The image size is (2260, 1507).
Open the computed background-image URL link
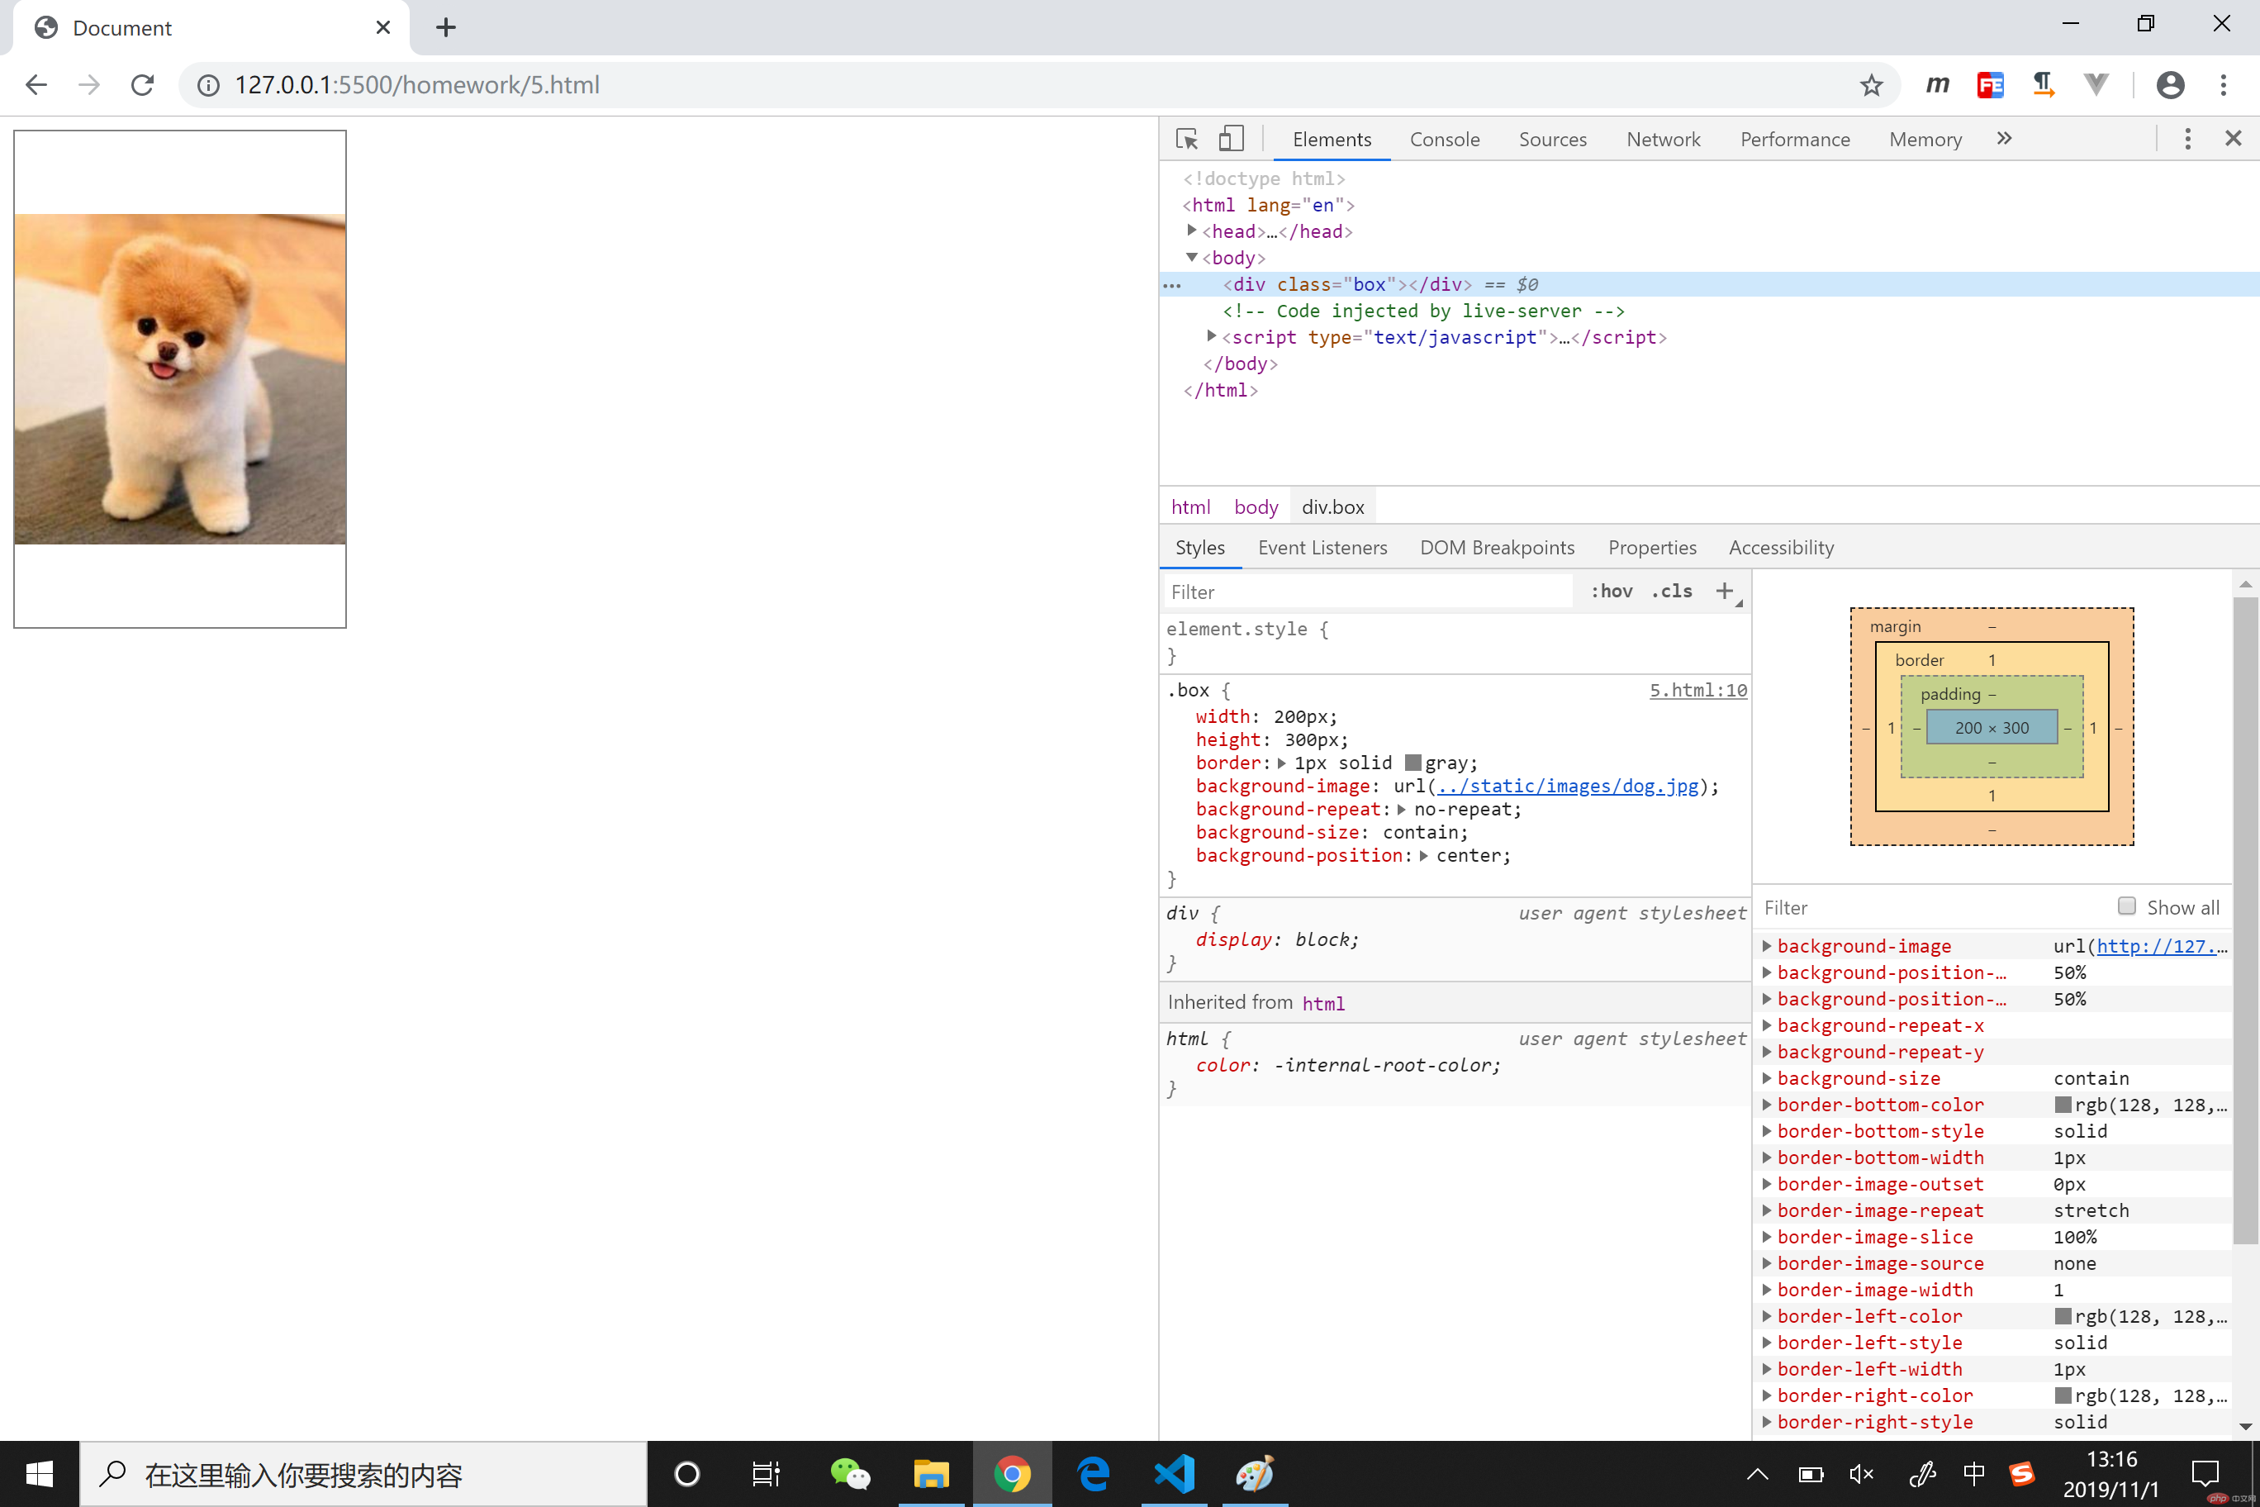coord(2160,946)
